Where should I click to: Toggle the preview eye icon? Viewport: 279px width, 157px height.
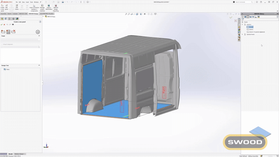[13, 24]
